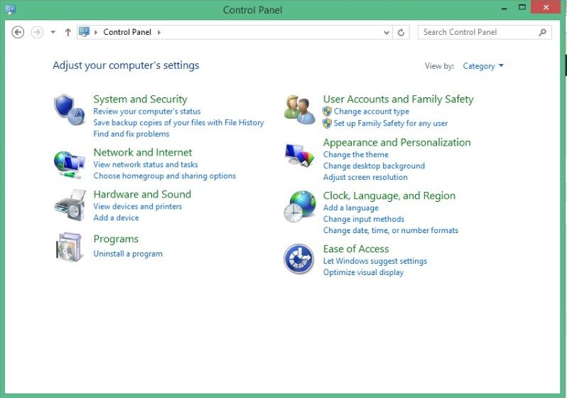The height and width of the screenshot is (398, 567).
Task: Click the shield icon beside Change account type
Action: pyautogui.click(x=327, y=111)
